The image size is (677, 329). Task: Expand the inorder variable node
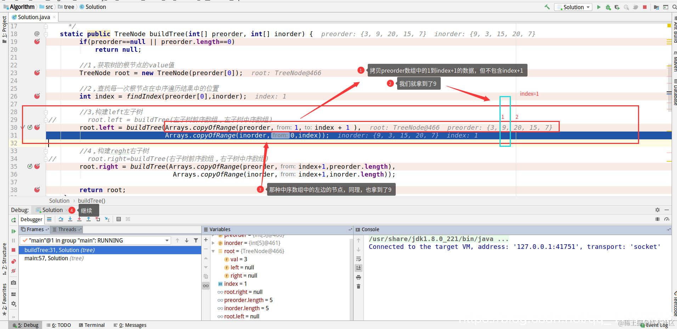click(x=213, y=243)
